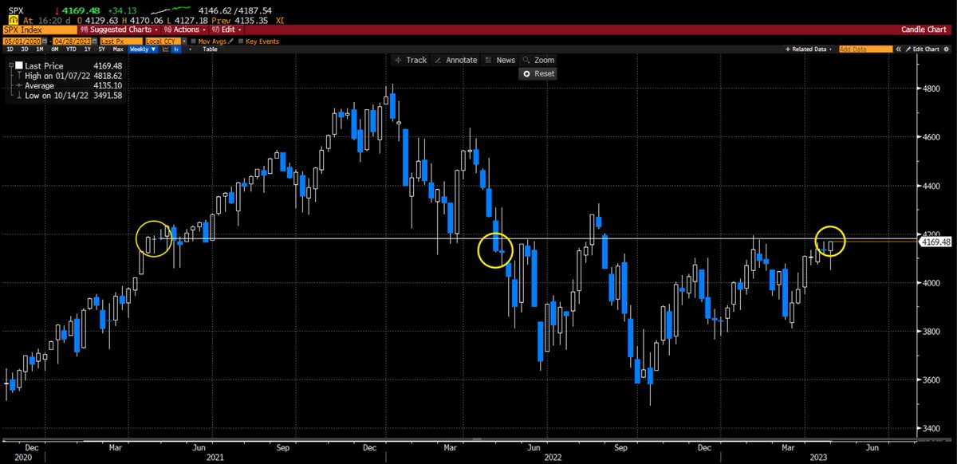Open the News overlay tool
Image resolution: width=957 pixels, height=464 pixels.
tap(498, 60)
